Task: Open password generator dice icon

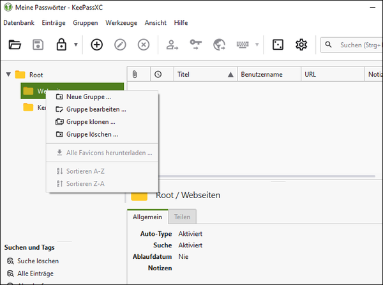Action: 278,45
